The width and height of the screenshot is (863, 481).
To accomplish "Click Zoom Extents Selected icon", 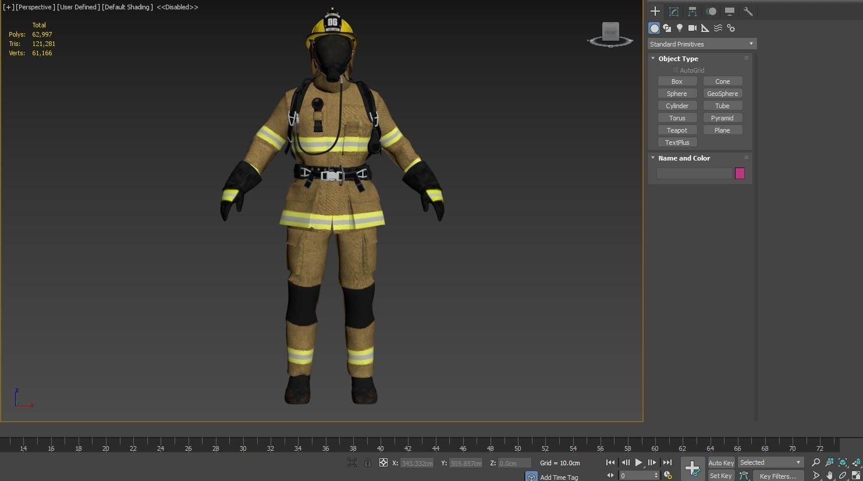I will (843, 462).
